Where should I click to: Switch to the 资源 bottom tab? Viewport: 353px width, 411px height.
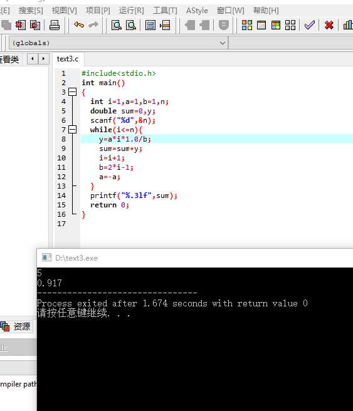(16, 326)
